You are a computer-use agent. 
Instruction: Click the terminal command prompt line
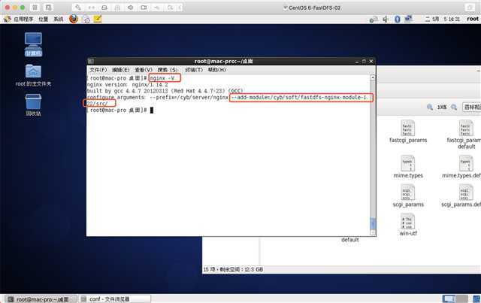point(120,111)
